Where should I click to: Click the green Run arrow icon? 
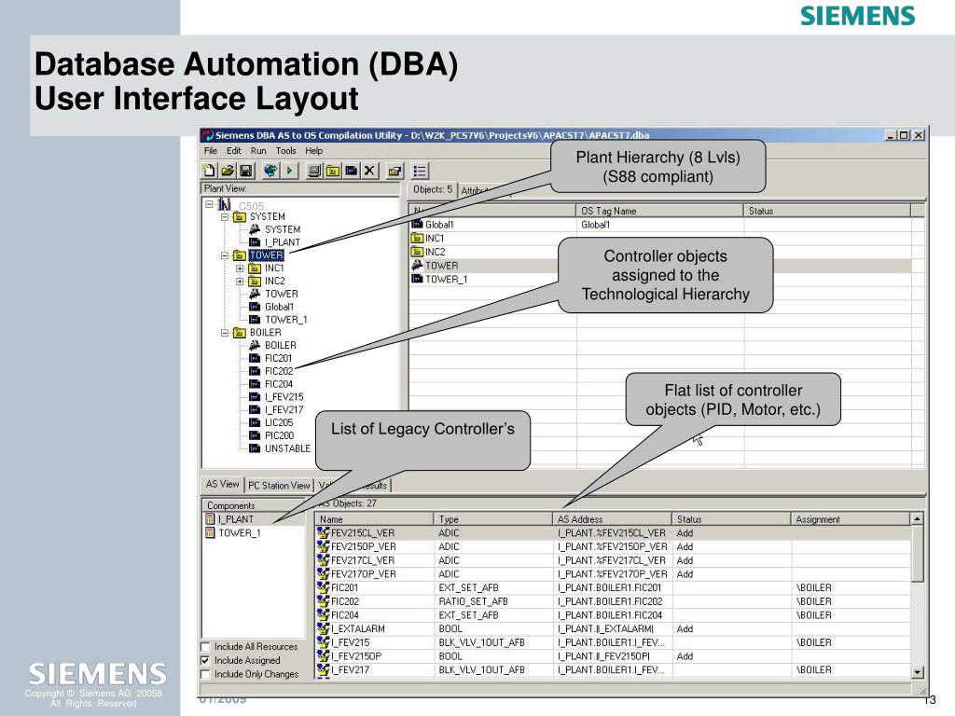(x=289, y=171)
